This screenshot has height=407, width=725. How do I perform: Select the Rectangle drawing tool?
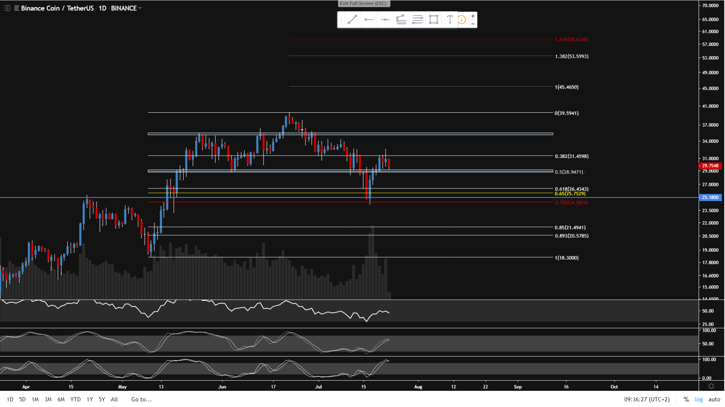pyautogui.click(x=433, y=20)
